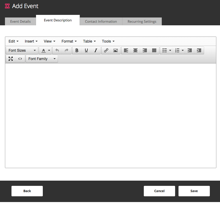Screen dimensions: 220x213
Task: Click the Cancel button
Action: (159, 191)
